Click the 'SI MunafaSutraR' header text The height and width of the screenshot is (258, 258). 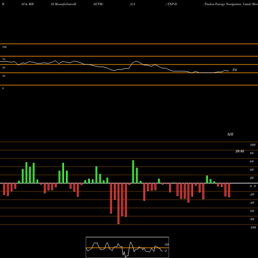click(x=63, y=4)
